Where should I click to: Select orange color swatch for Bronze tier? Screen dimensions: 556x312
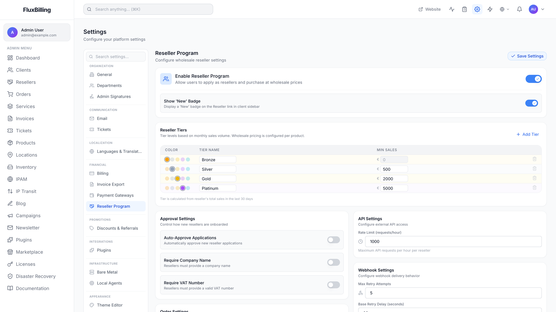pos(167,159)
